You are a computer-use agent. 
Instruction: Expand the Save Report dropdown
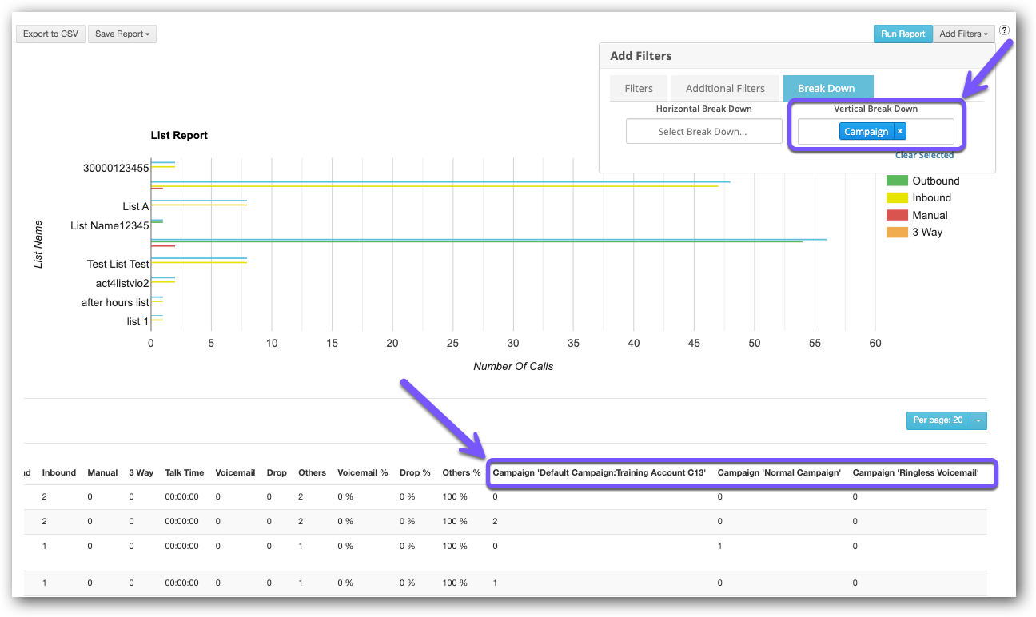122,34
